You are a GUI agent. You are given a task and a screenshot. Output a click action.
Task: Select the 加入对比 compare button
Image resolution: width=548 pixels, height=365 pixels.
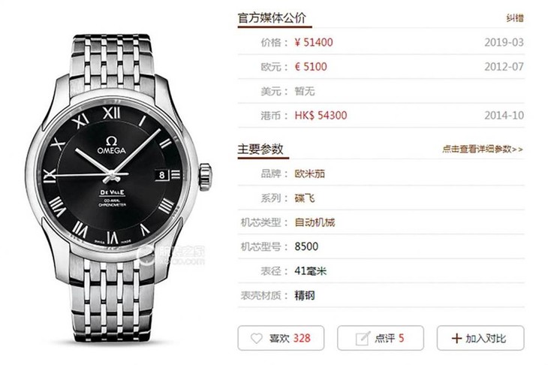click(x=480, y=338)
